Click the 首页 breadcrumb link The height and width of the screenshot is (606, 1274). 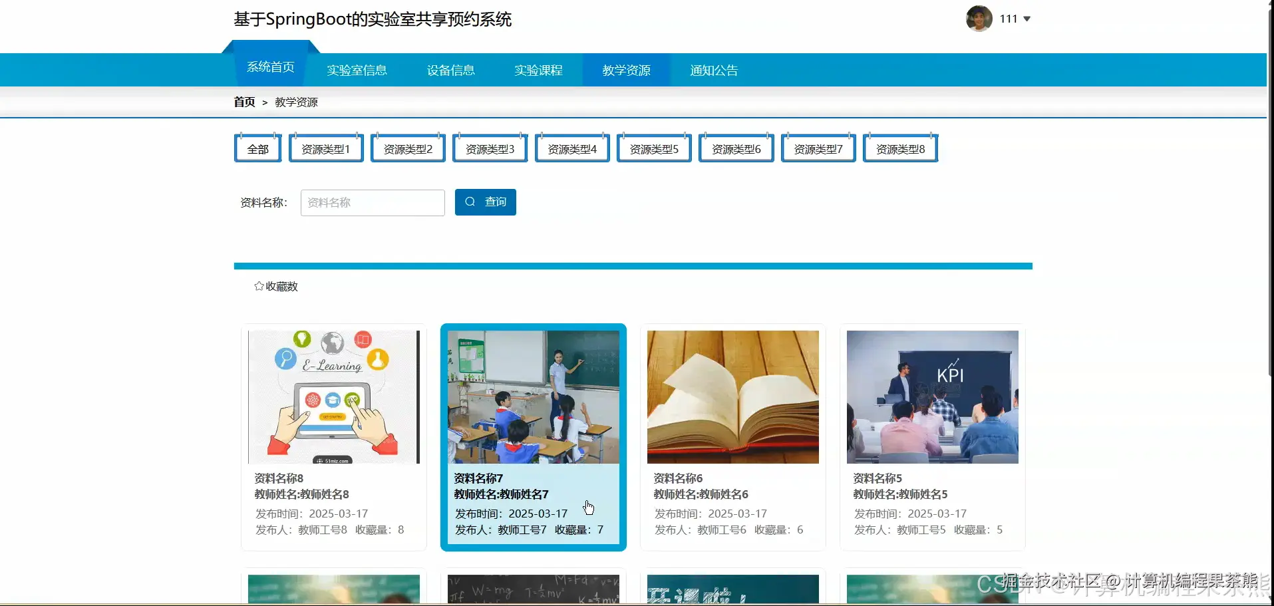tap(243, 102)
